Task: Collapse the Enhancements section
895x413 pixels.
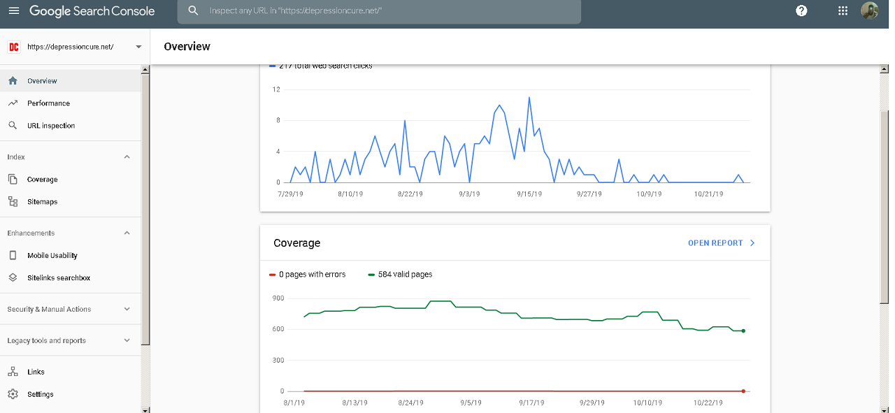Action: (127, 233)
